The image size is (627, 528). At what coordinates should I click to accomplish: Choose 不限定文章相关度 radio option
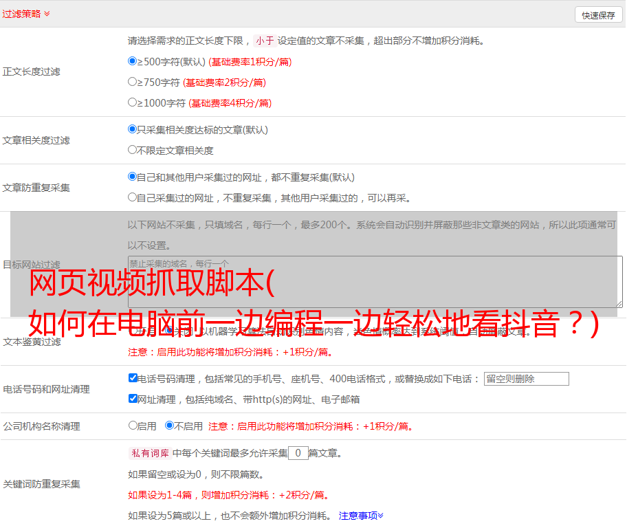pos(133,150)
